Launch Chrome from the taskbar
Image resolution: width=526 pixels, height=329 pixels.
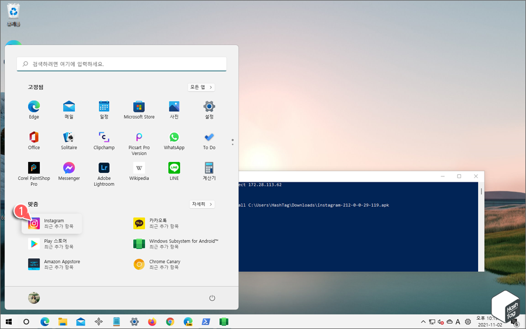(170, 322)
